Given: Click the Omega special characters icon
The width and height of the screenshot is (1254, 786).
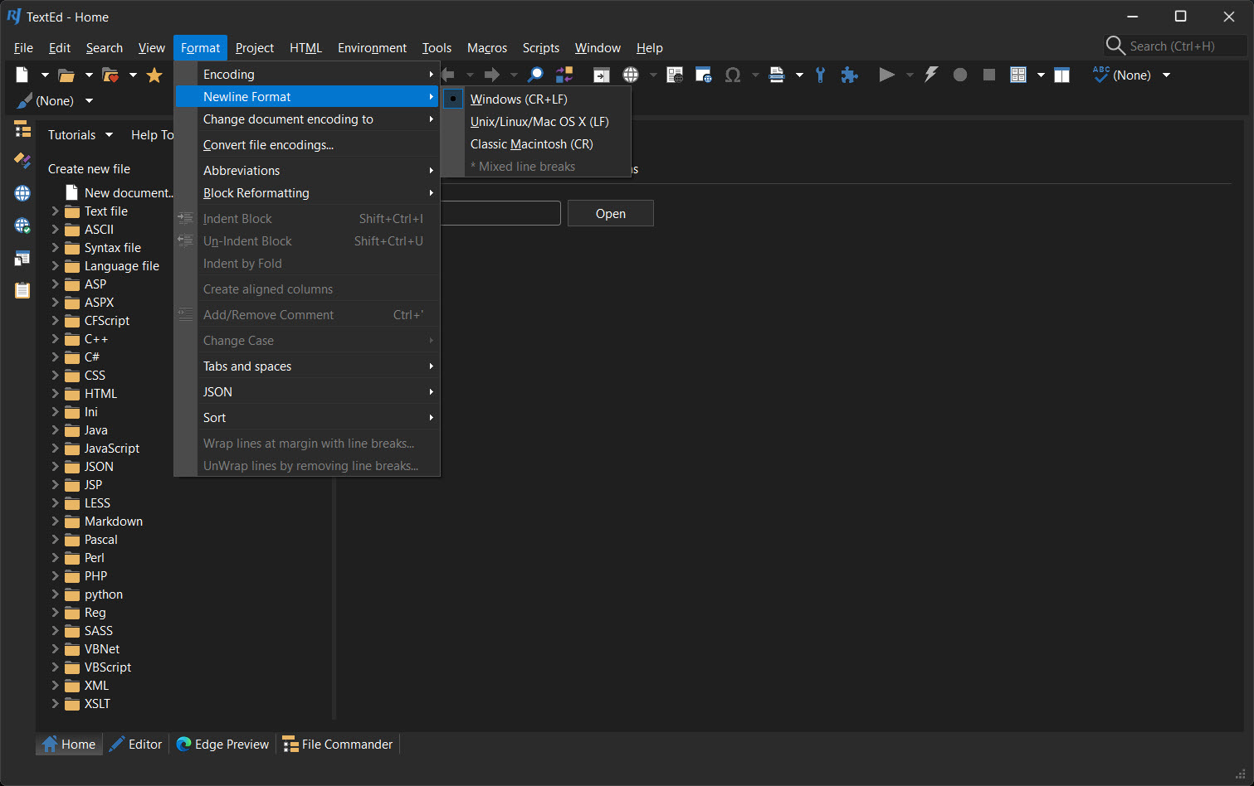Looking at the screenshot, I should pyautogui.click(x=733, y=75).
